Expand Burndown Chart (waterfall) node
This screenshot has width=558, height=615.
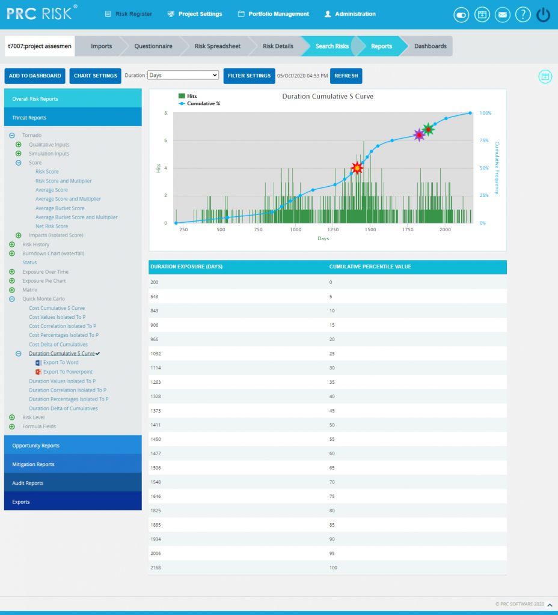(12, 253)
